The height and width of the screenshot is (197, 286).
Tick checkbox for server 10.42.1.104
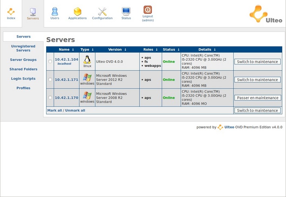(x=50, y=62)
